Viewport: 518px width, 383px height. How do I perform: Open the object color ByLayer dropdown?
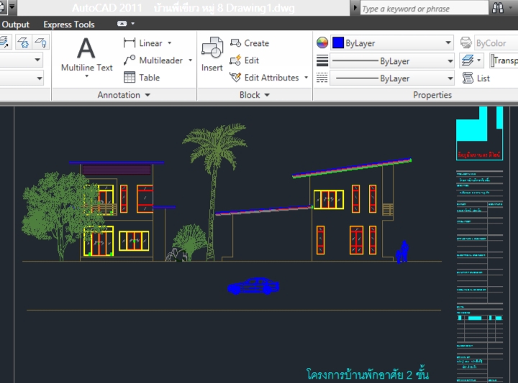448,42
